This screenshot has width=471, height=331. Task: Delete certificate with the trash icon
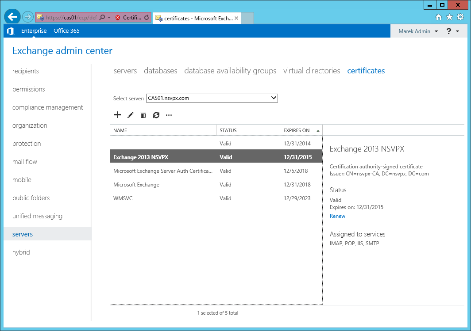[x=143, y=115]
